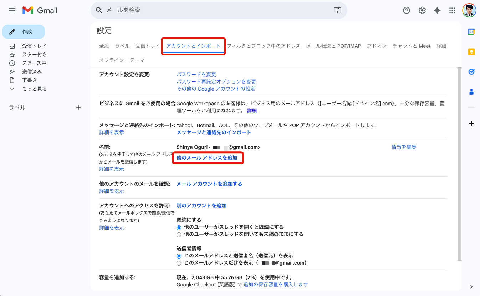Image resolution: width=480 pixels, height=296 pixels.
Task: Click 詳細を表示 under 他のアカウントのメールを確認
Action: (112, 191)
